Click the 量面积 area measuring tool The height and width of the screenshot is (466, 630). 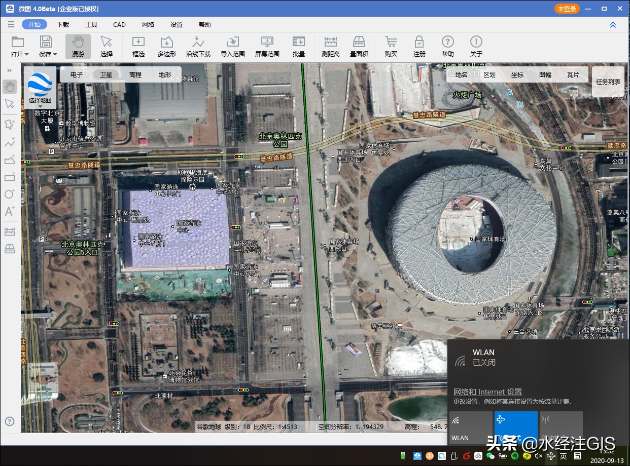pyautogui.click(x=359, y=46)
